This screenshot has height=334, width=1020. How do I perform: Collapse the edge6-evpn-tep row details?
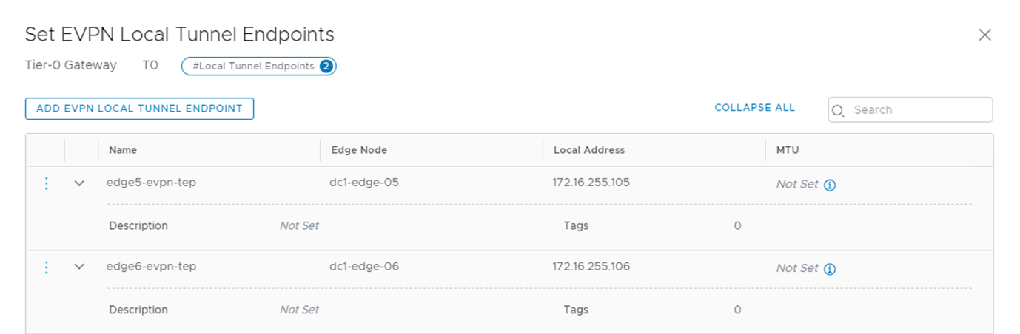(80, 267)
